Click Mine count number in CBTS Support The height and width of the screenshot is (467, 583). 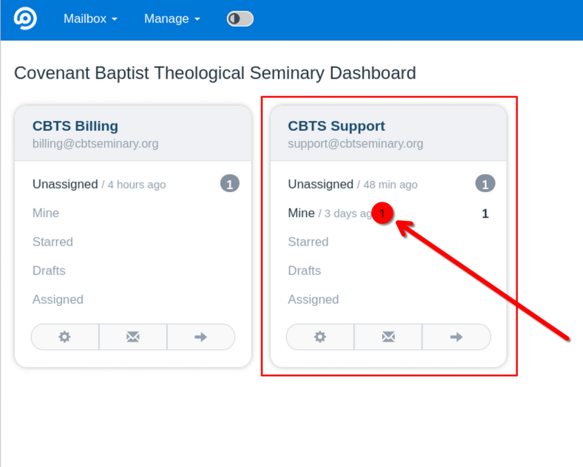tap(485, 214)
